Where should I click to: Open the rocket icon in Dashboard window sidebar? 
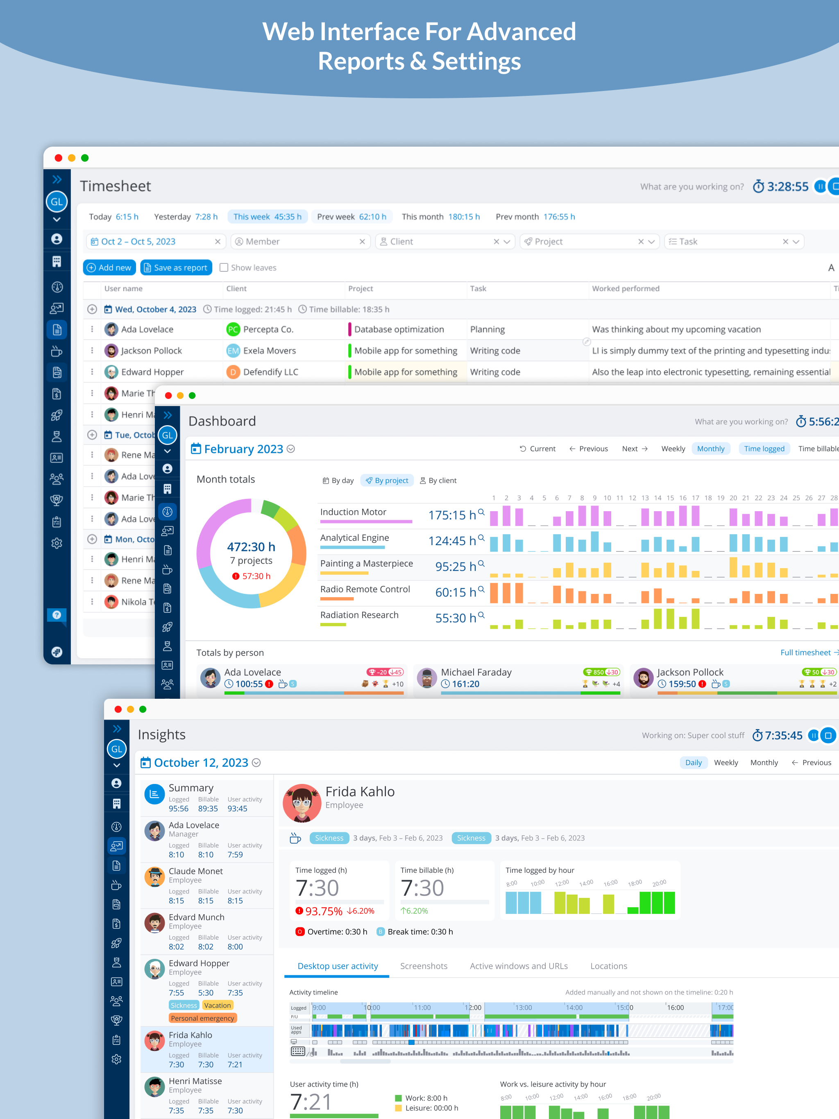pyautogui.click(x=168, y=627)
